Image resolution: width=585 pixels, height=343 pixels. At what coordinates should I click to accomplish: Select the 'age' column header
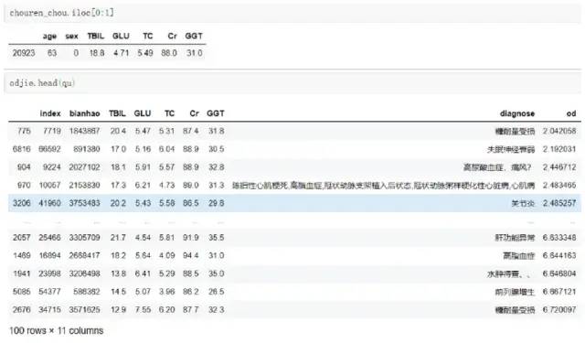(x=49, y=37)
